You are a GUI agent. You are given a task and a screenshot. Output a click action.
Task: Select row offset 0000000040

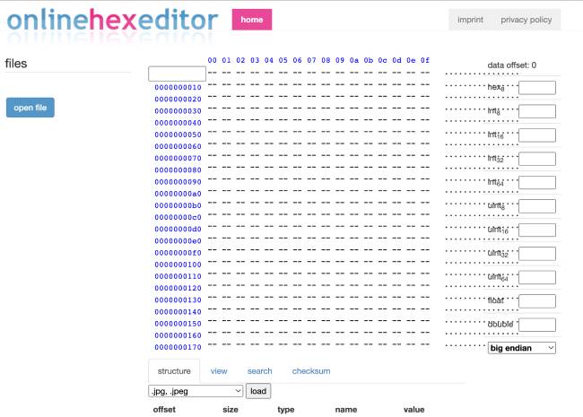[178, 123]
